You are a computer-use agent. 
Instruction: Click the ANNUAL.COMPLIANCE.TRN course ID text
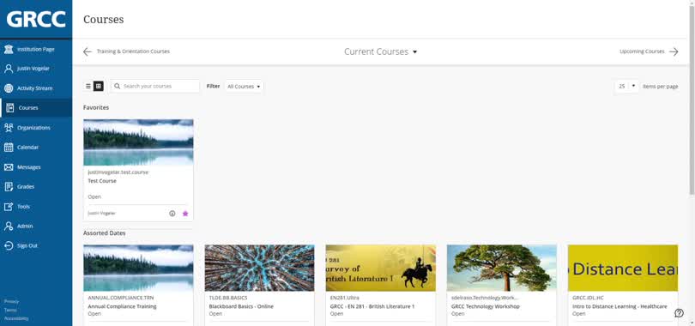point(121,298)
